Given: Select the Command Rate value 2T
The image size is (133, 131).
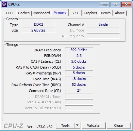Looking at the screenshot, I should pyautogui.click(x=79, y=90).
